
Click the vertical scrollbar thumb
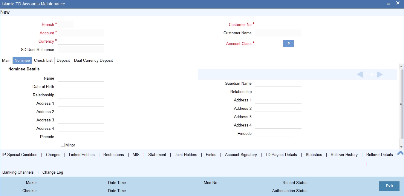[401, 104]
